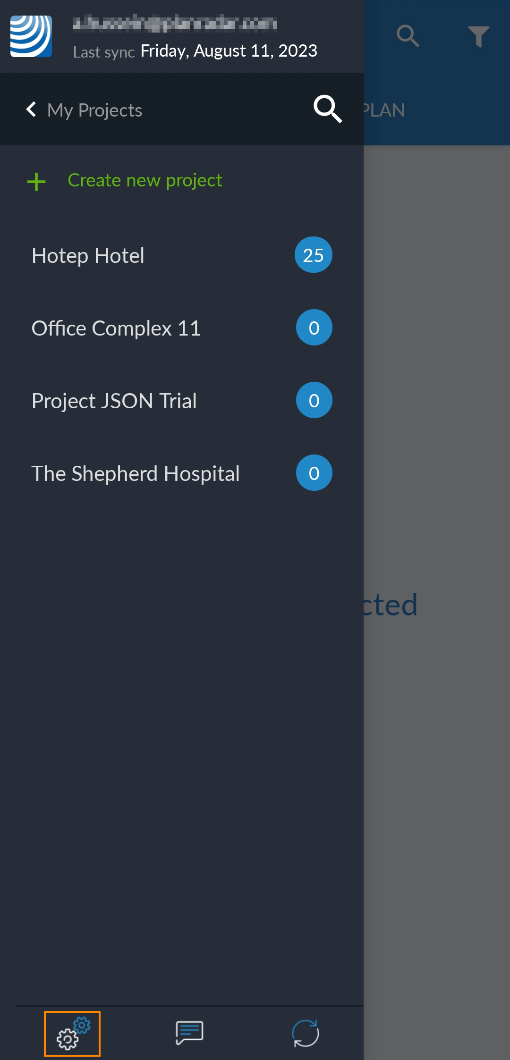Tap the green plus icon
The width and height of the screenshot is (510, 1060).
pos(36,182)
